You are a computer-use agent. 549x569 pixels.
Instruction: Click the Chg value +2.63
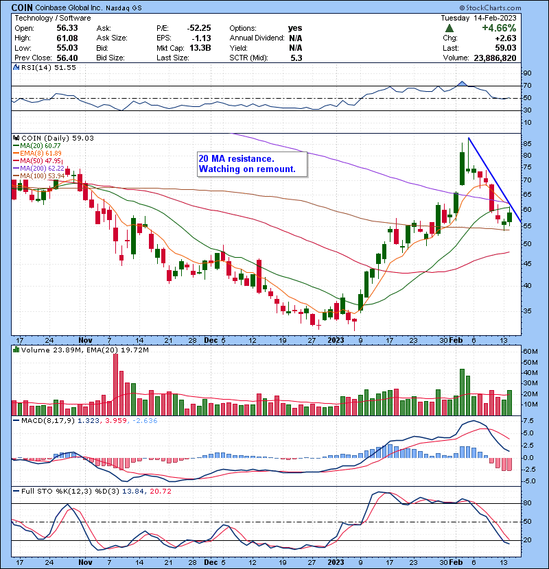pyautogui.click(x=505, y=38)
